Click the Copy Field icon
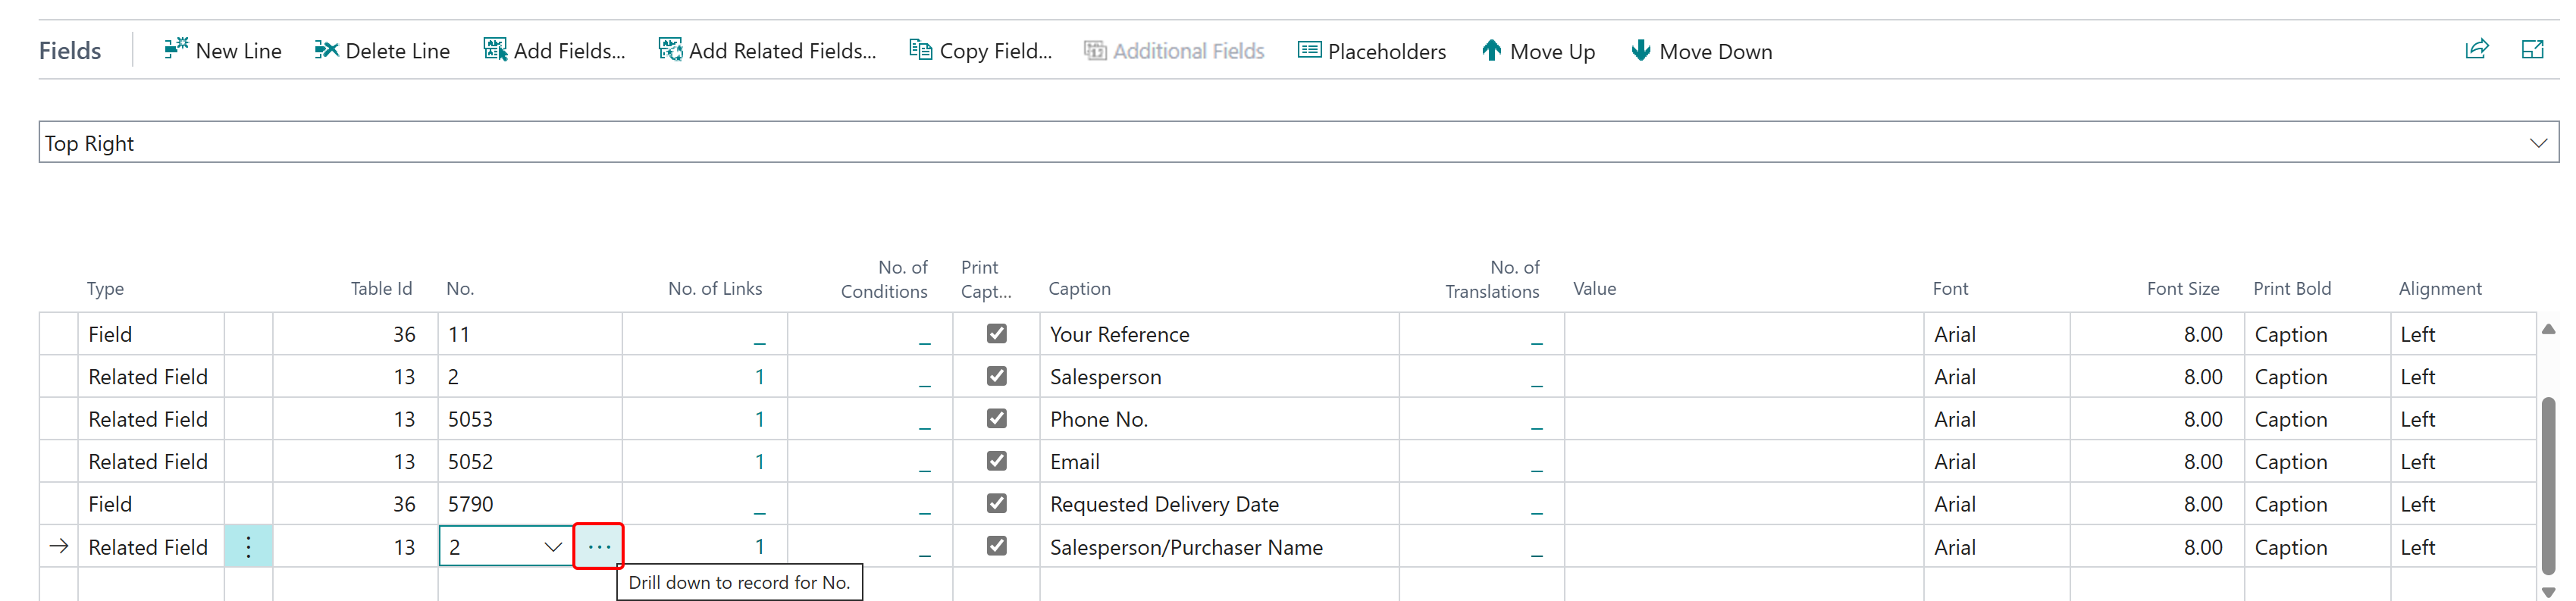Viewport: 2576px width, 601px height. pyautogui.click(x=919, y=49)
